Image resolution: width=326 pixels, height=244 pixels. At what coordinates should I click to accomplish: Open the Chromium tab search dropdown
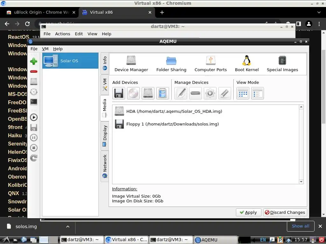pyautogui.click(x=319, y=12)
